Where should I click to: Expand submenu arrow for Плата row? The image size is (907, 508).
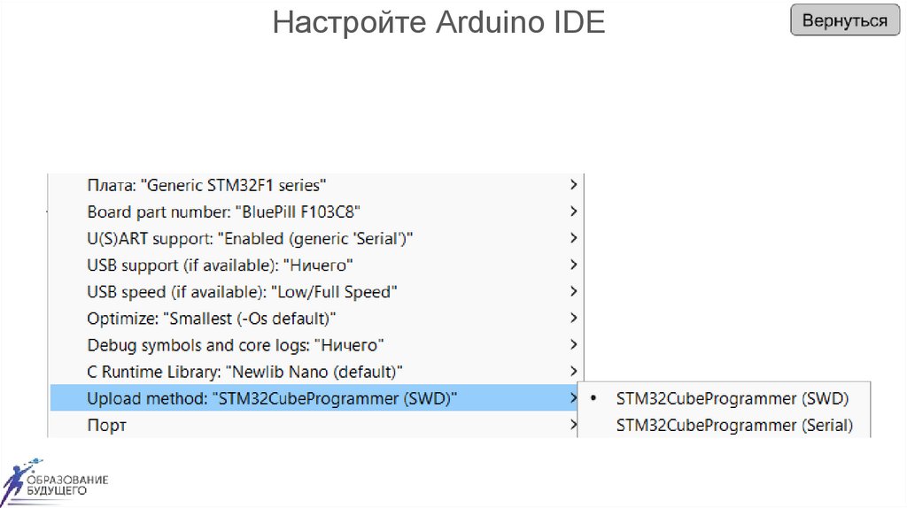tap(573, 184)
